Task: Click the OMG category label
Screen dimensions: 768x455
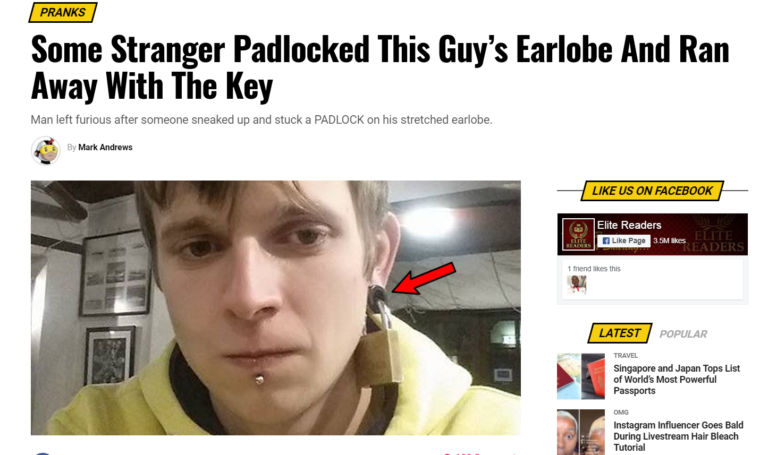Action: pos(621,413)
